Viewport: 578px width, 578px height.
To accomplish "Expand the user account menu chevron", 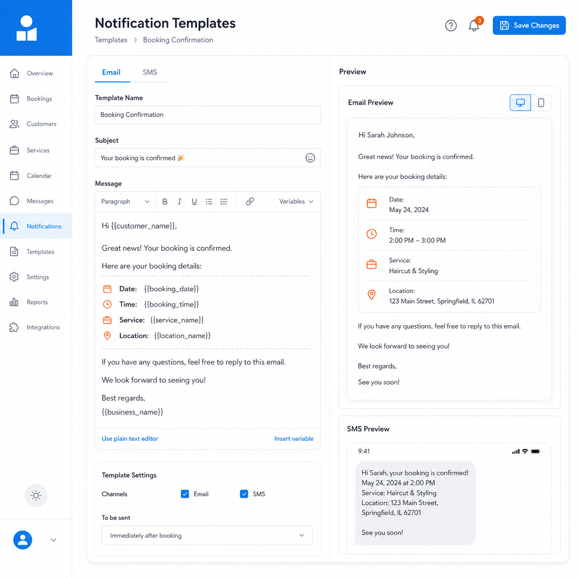I will (54, 540).
